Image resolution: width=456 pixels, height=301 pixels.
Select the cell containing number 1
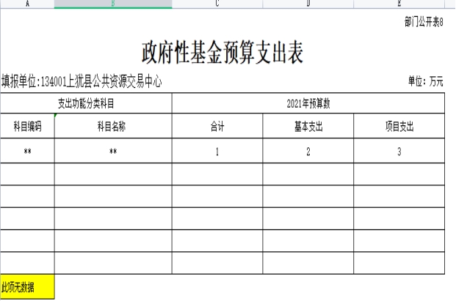[217, 152]
